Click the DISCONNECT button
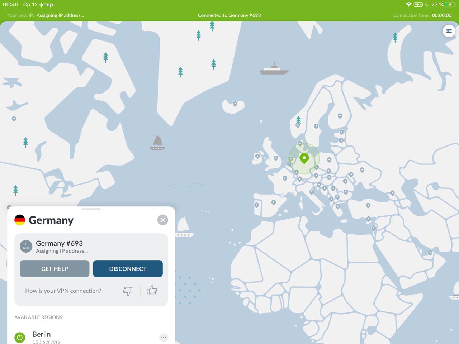The width and height of the screenshot is (459, 344). coord(128,269)
